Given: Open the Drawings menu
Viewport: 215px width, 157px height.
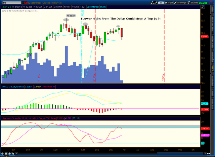Looking at the screenshot, I should [180, 3].
